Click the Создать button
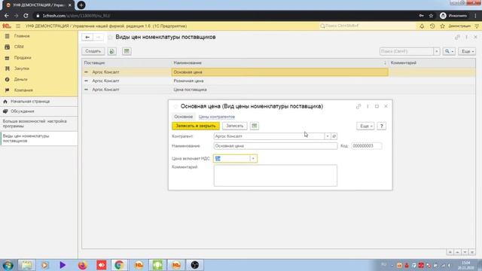 [x=93, y=51]
